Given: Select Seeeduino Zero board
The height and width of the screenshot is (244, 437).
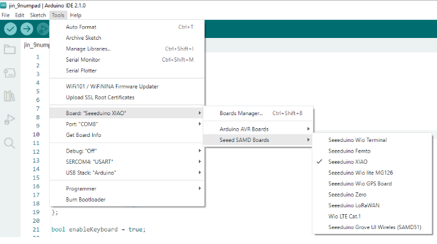Looking at the screenshot, I should [372, 194].
